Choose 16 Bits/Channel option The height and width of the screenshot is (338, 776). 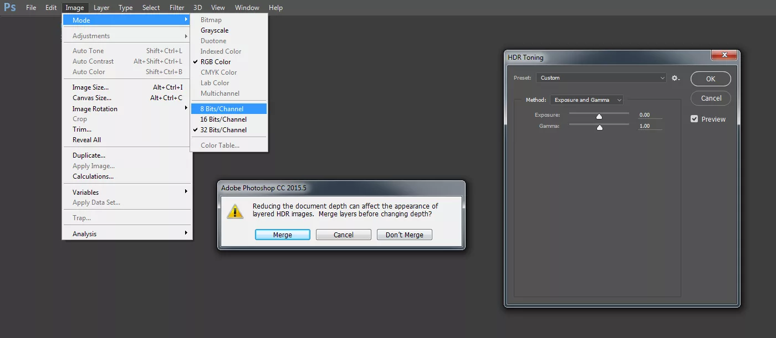click(223, 119)
